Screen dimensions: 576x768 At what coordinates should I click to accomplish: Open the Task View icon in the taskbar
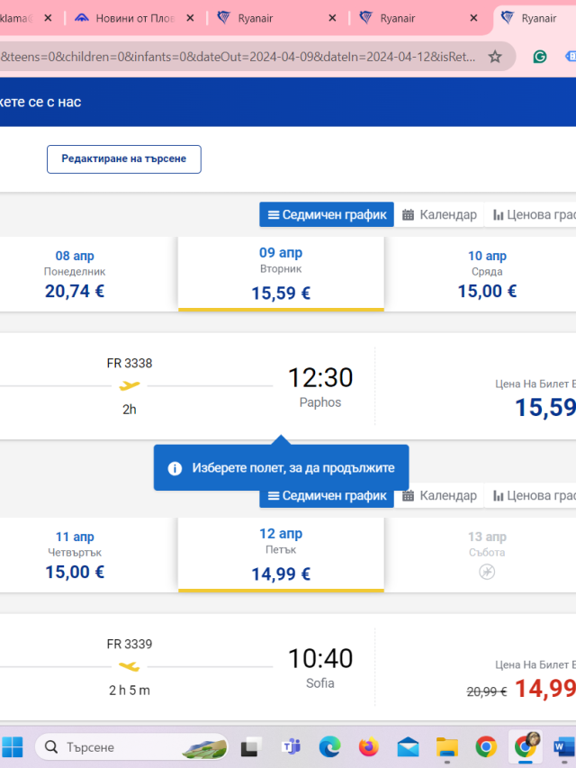click(251, 747)
